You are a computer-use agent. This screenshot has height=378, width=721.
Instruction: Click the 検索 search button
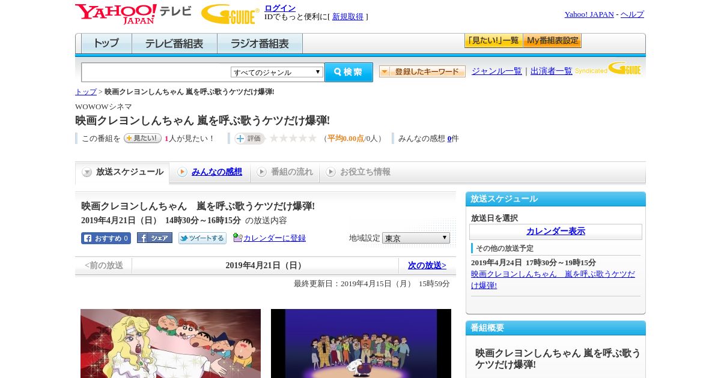point(348,72)
